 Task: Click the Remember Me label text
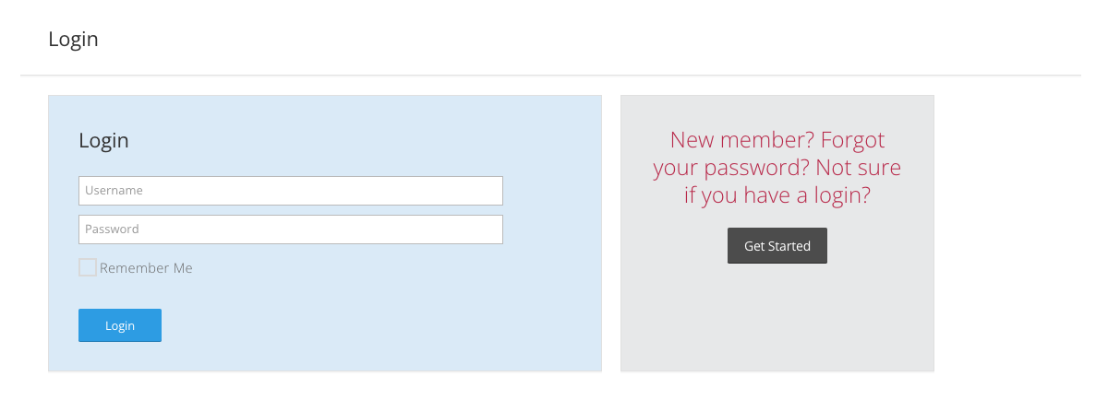(146, 268)
